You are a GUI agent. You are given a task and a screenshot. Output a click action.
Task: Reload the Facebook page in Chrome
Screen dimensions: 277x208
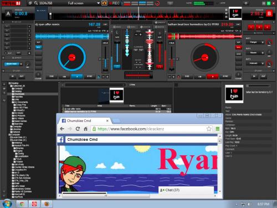(78, 129)
